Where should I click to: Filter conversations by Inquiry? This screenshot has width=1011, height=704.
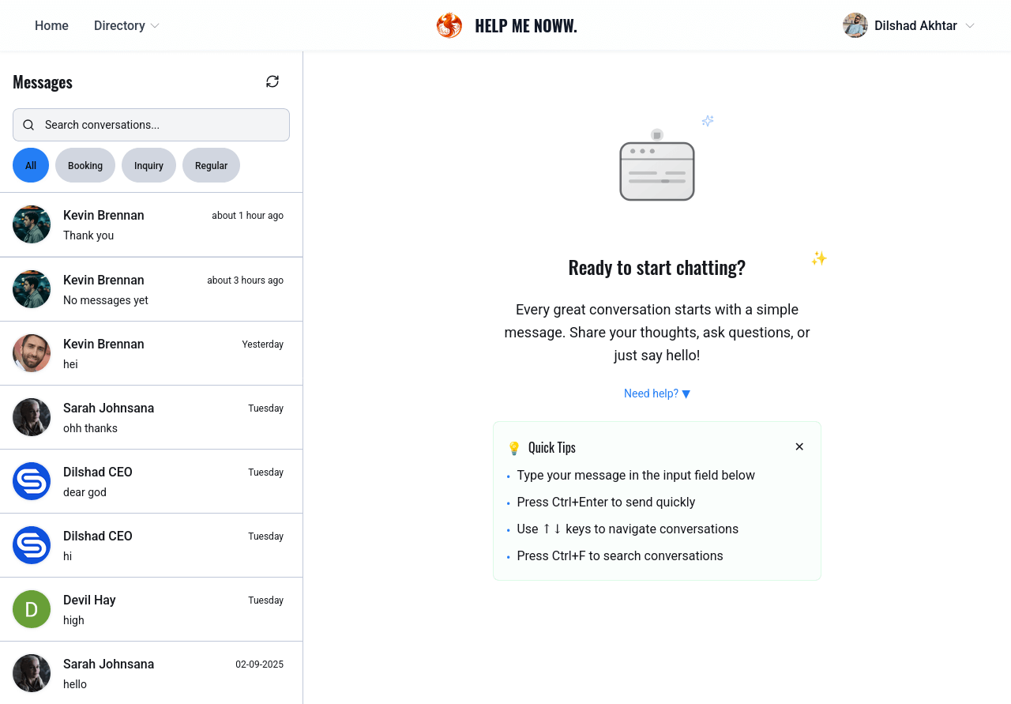tap(148, 165)
